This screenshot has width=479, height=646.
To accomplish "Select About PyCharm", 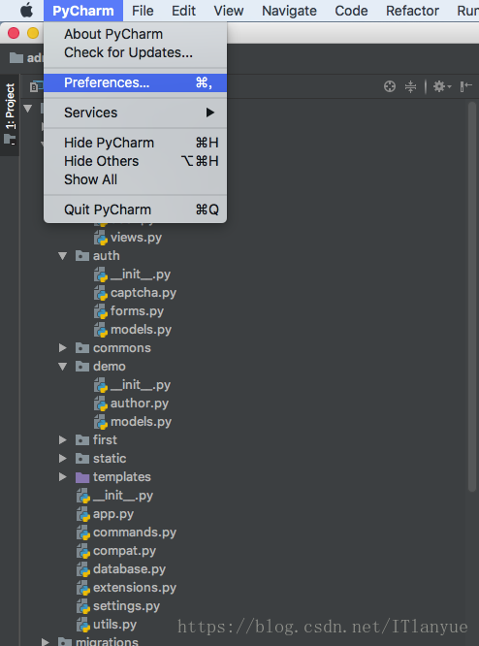I will coord(135,34).
